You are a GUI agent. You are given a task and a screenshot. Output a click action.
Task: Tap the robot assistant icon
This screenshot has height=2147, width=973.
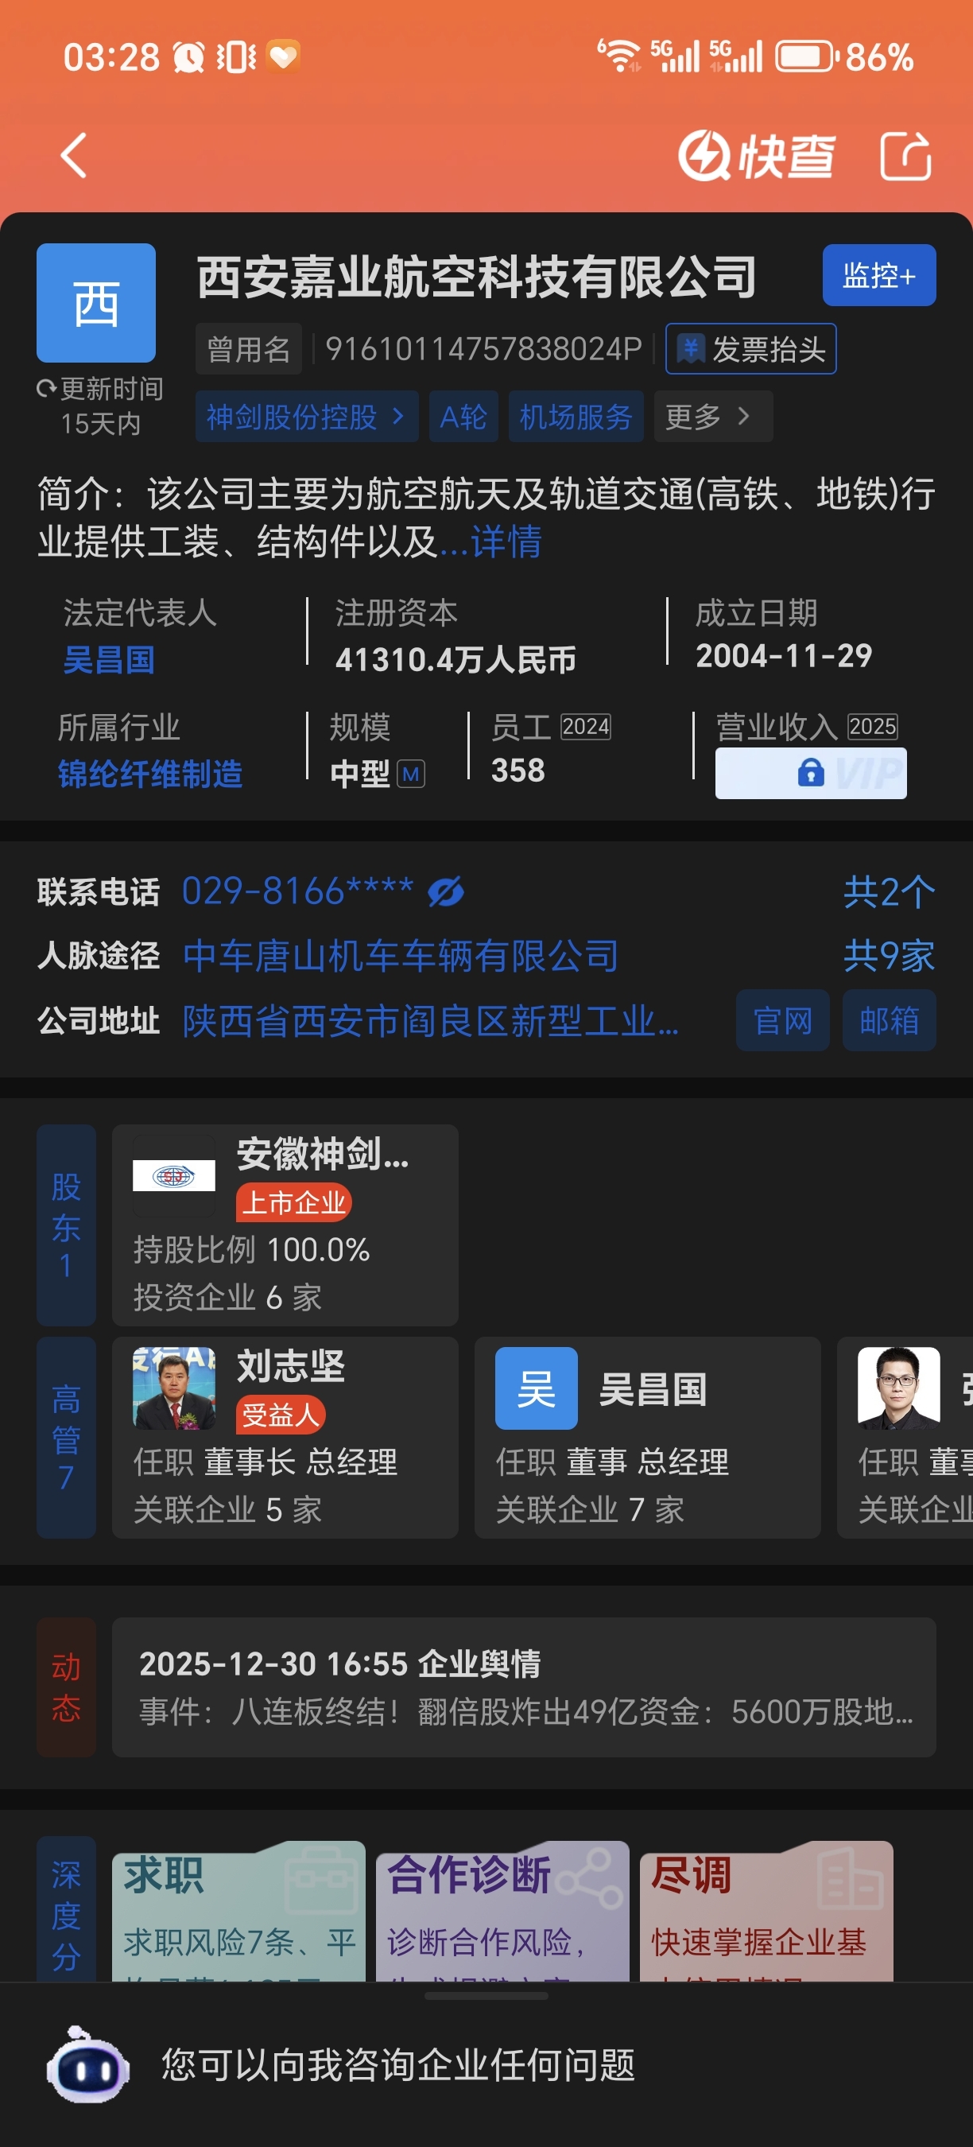coord(87,2065)
